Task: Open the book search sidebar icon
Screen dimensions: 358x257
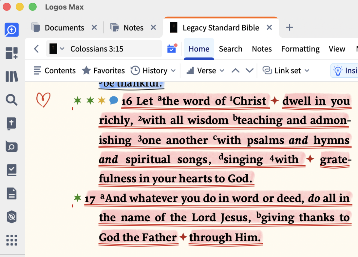Action: (x=11, y=147)
